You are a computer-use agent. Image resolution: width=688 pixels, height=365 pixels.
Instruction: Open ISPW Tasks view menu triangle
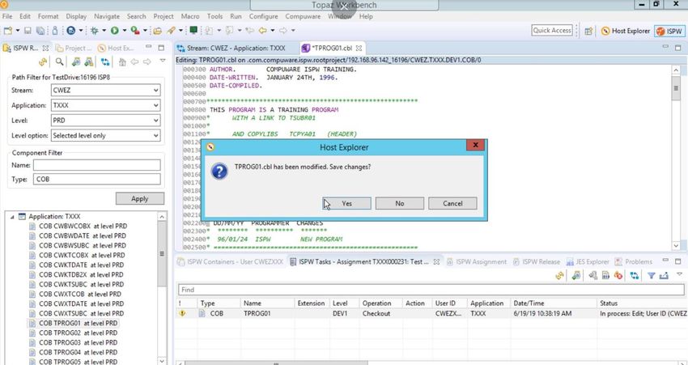point(679,274)
